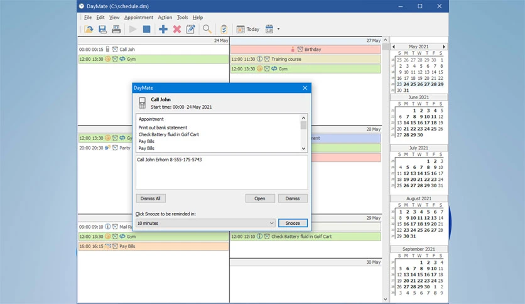Open the View menu
This screenshot has height=304, width=525.
pos(114,18)
